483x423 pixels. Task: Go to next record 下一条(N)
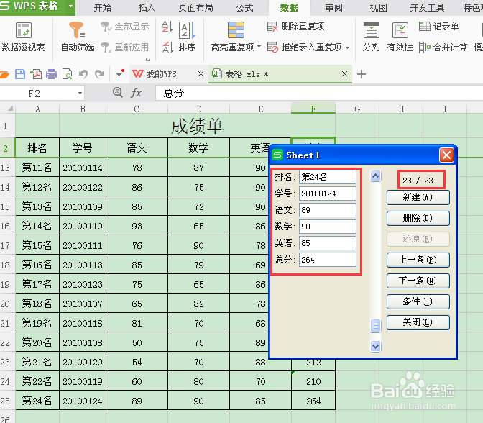tap(418, 281)
